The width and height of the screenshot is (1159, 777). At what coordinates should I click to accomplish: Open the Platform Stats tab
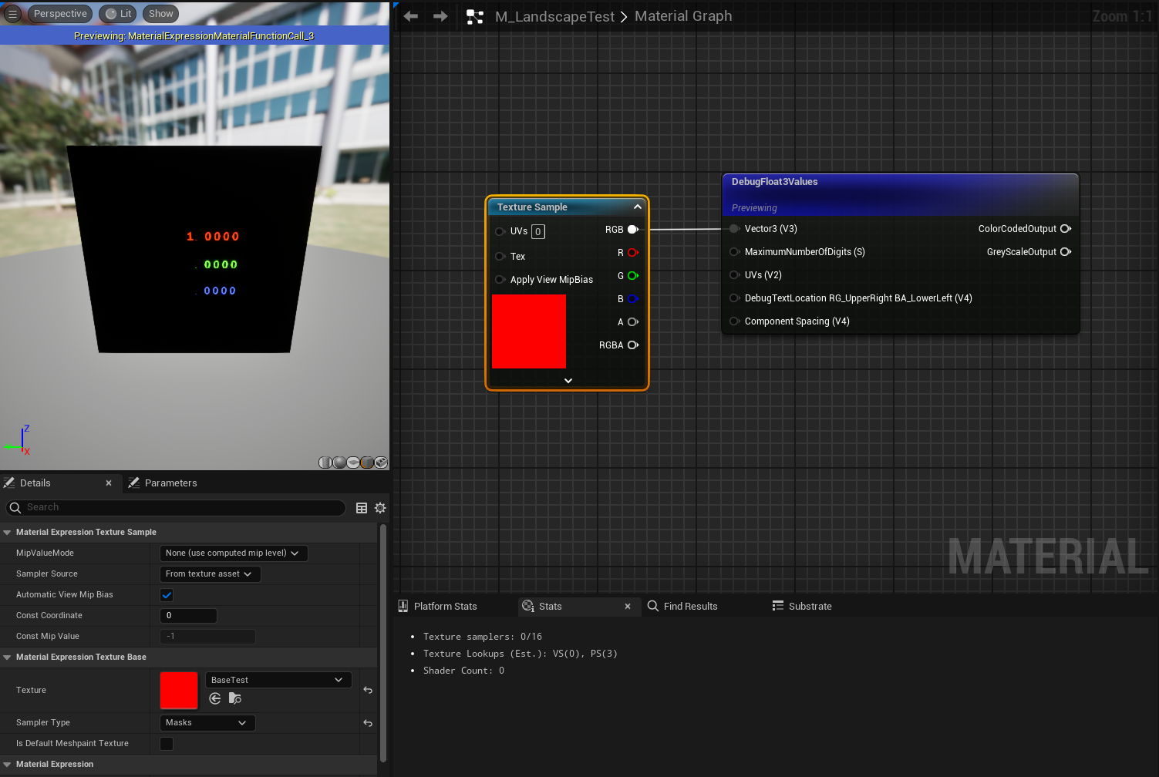pos(445,607)
